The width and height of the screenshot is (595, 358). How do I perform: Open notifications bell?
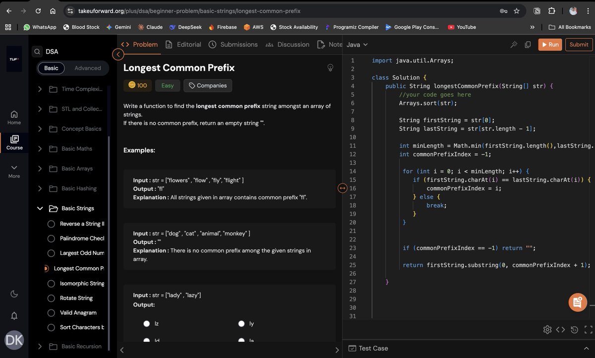tap(14, 316)
